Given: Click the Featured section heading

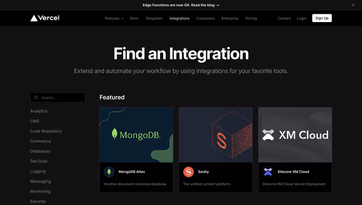Looking at the screenshot, I should [112, 97].
